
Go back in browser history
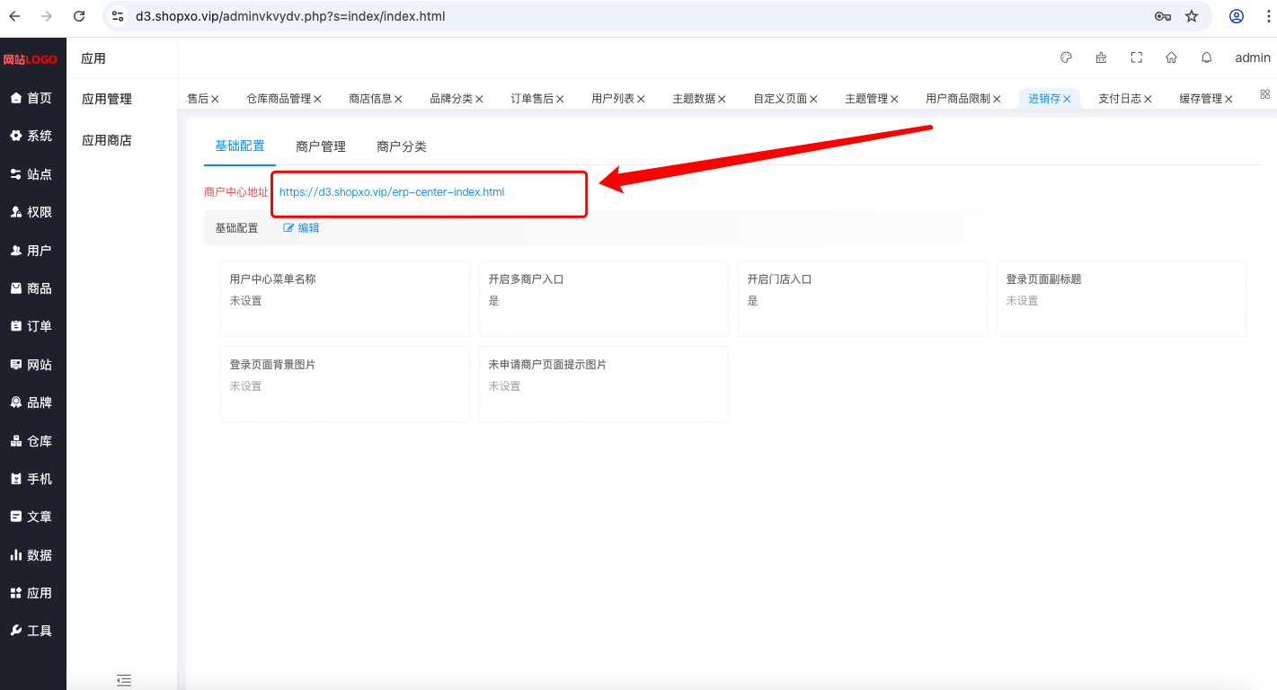pos(14,16)
